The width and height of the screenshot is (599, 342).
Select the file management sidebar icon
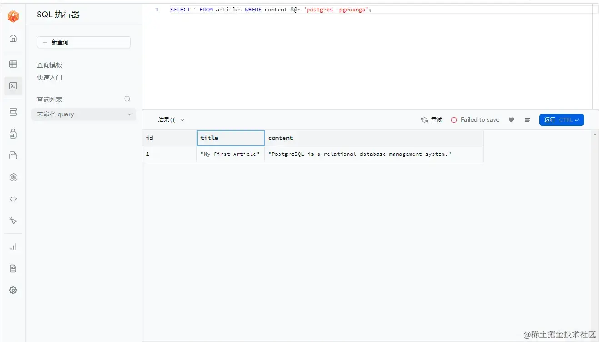point(13,155)
